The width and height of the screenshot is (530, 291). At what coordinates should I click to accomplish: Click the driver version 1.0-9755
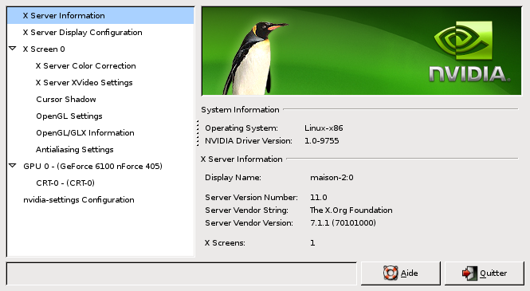(x=321, y=141)
